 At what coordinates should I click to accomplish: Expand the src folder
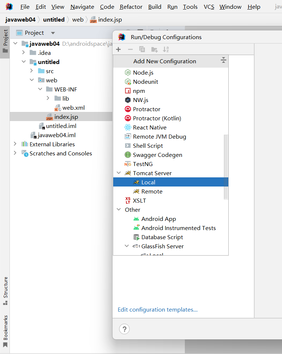[x=31, y=71]
